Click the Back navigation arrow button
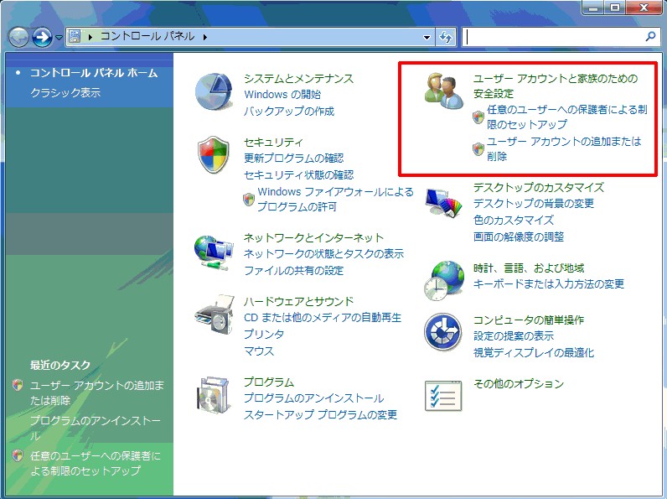The image size is (667, 499). [18, 38]
